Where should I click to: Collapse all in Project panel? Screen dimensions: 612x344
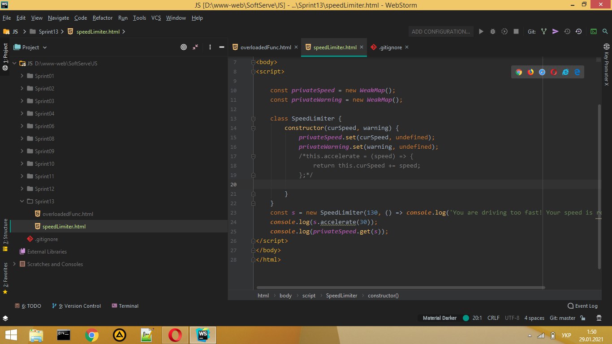coord(195,47)
